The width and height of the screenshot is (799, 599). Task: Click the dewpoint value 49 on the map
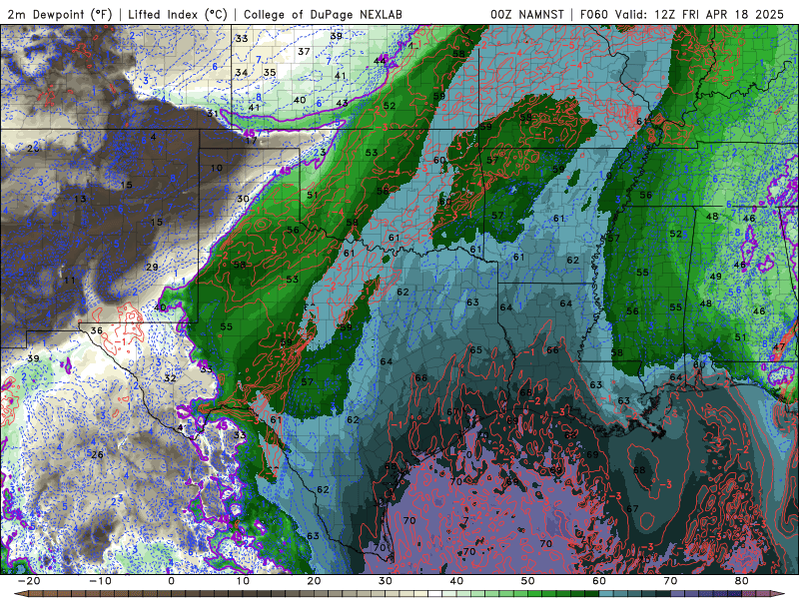coord(715,277)
